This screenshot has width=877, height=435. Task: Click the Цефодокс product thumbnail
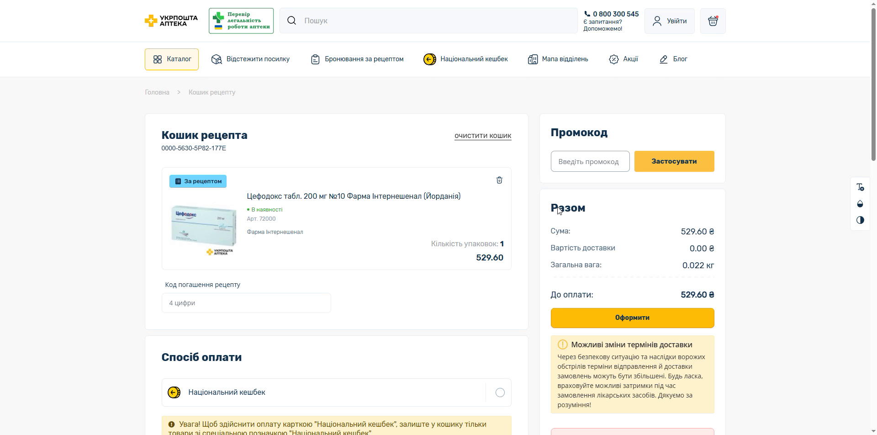(204, 228)
